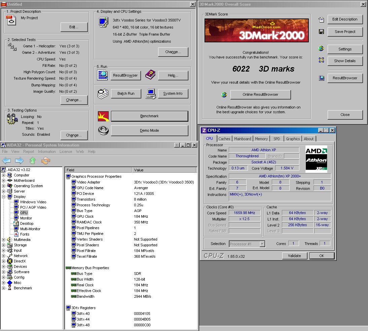Image resolution: width=368 pixels, height=331 pixels.
Task: Click the Show Details icon
Action: pyautogui.click(x=321, y=60)
